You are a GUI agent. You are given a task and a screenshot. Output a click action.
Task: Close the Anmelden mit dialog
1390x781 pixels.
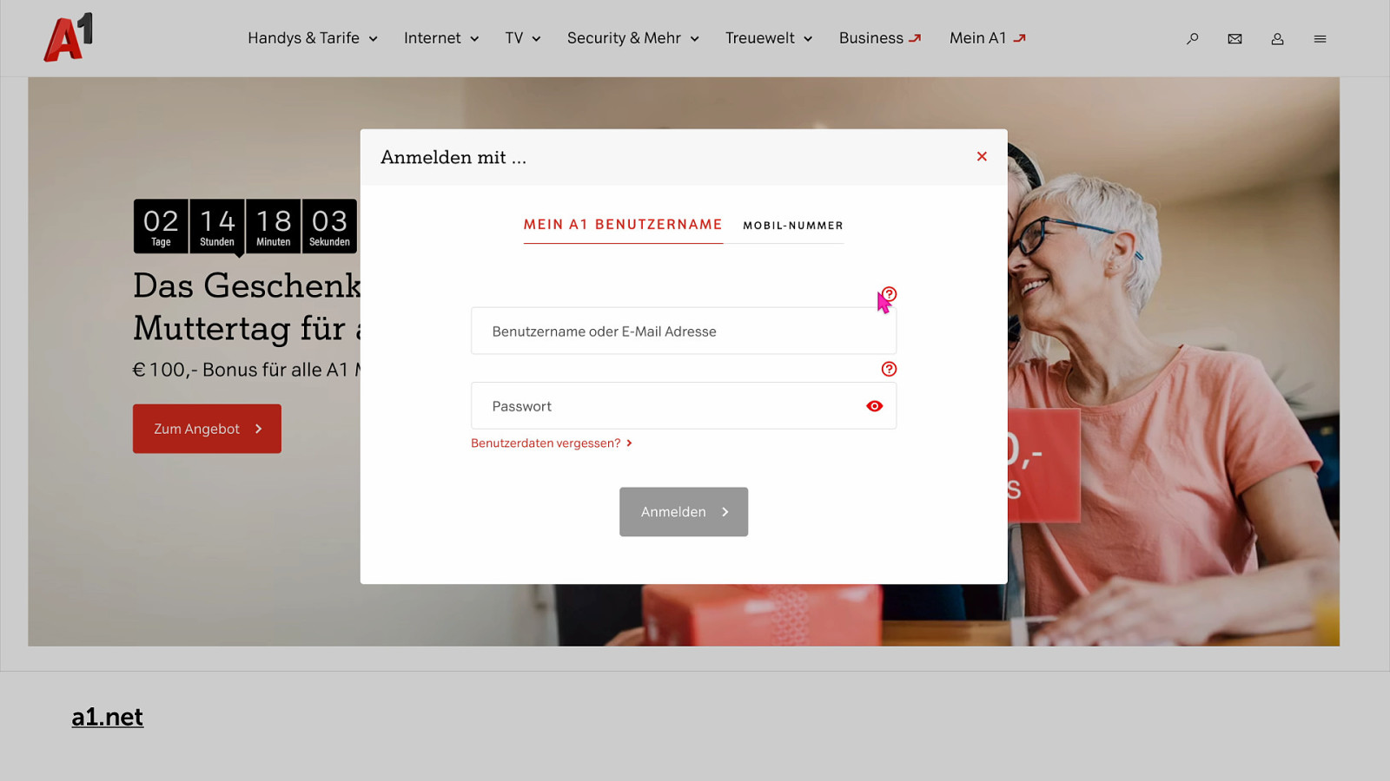982,156
